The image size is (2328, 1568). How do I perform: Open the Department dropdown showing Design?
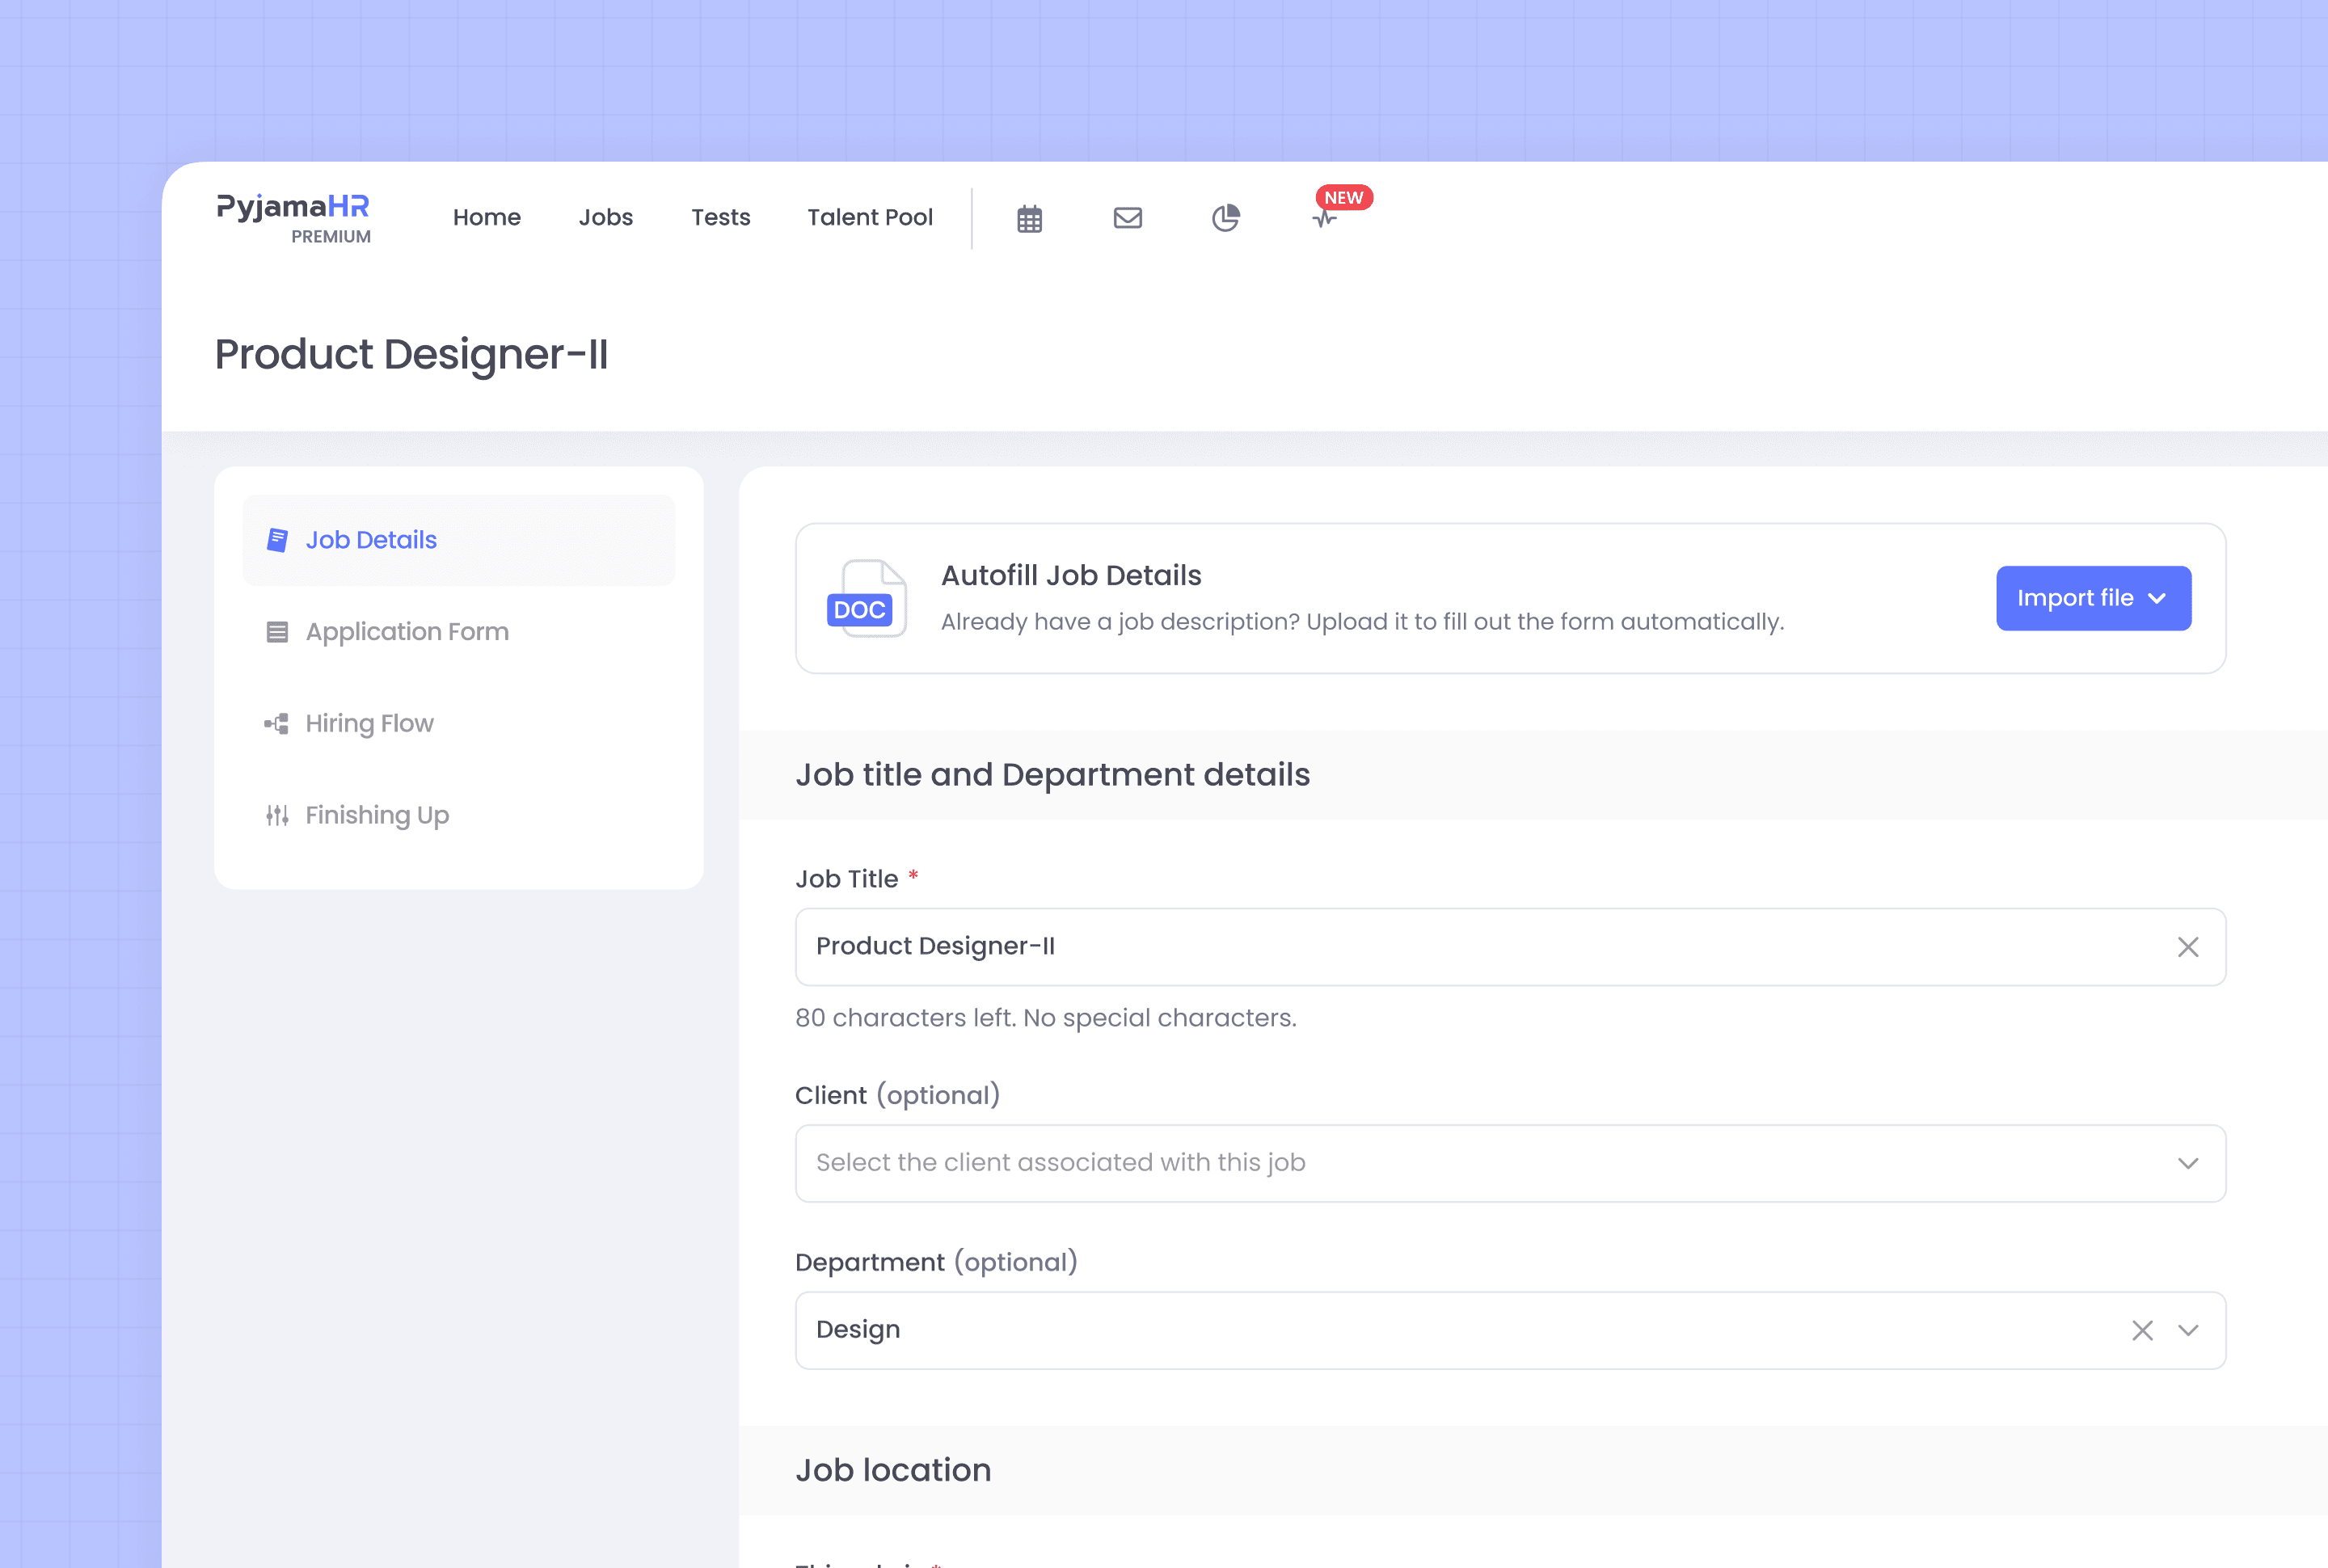tap(1510, 1330)
